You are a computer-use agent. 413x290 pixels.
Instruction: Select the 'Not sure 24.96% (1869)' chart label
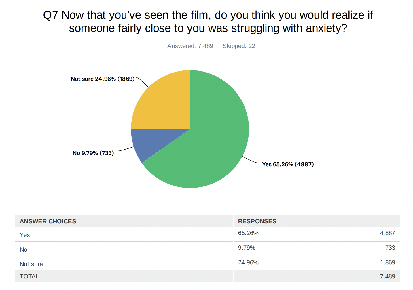pos(103,79)
